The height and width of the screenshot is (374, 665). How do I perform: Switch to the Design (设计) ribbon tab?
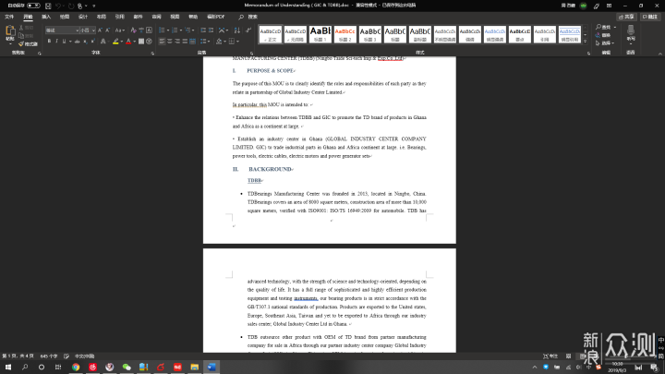pos(83,17)
